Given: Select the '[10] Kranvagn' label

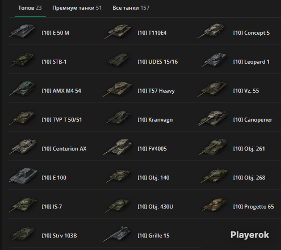Looking at the screenshot, I should point(155,120).
